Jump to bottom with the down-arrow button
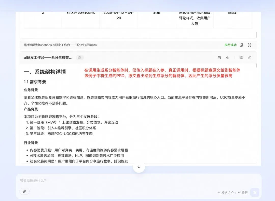This screenshot has height=201, width=275. point(139,167)
